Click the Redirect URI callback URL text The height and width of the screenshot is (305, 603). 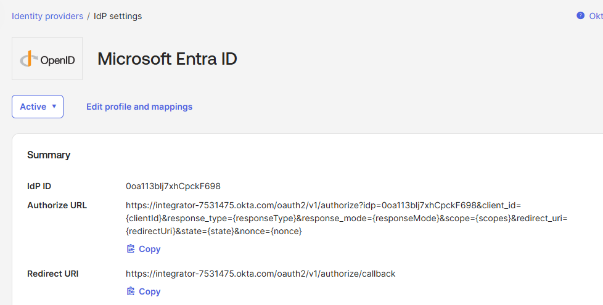260,274
